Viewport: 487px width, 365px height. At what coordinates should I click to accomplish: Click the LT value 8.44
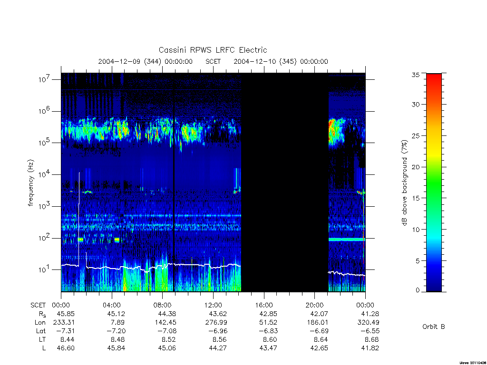pos(68,339)
